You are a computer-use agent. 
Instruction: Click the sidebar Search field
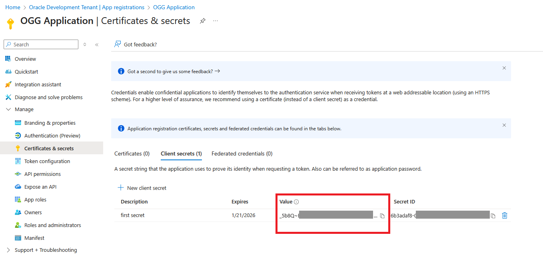40,44
